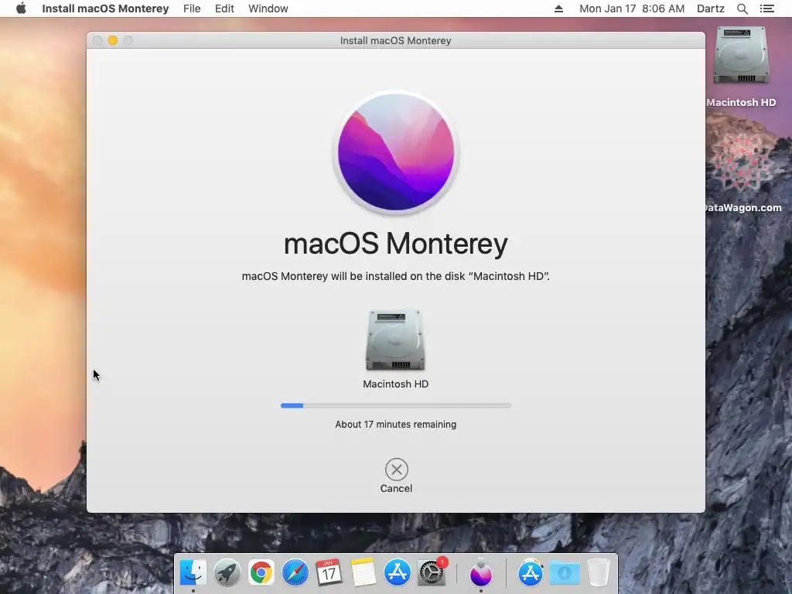The image size is (792, 594).
Task: Open the Apple menu
Action: coord(21,9)
